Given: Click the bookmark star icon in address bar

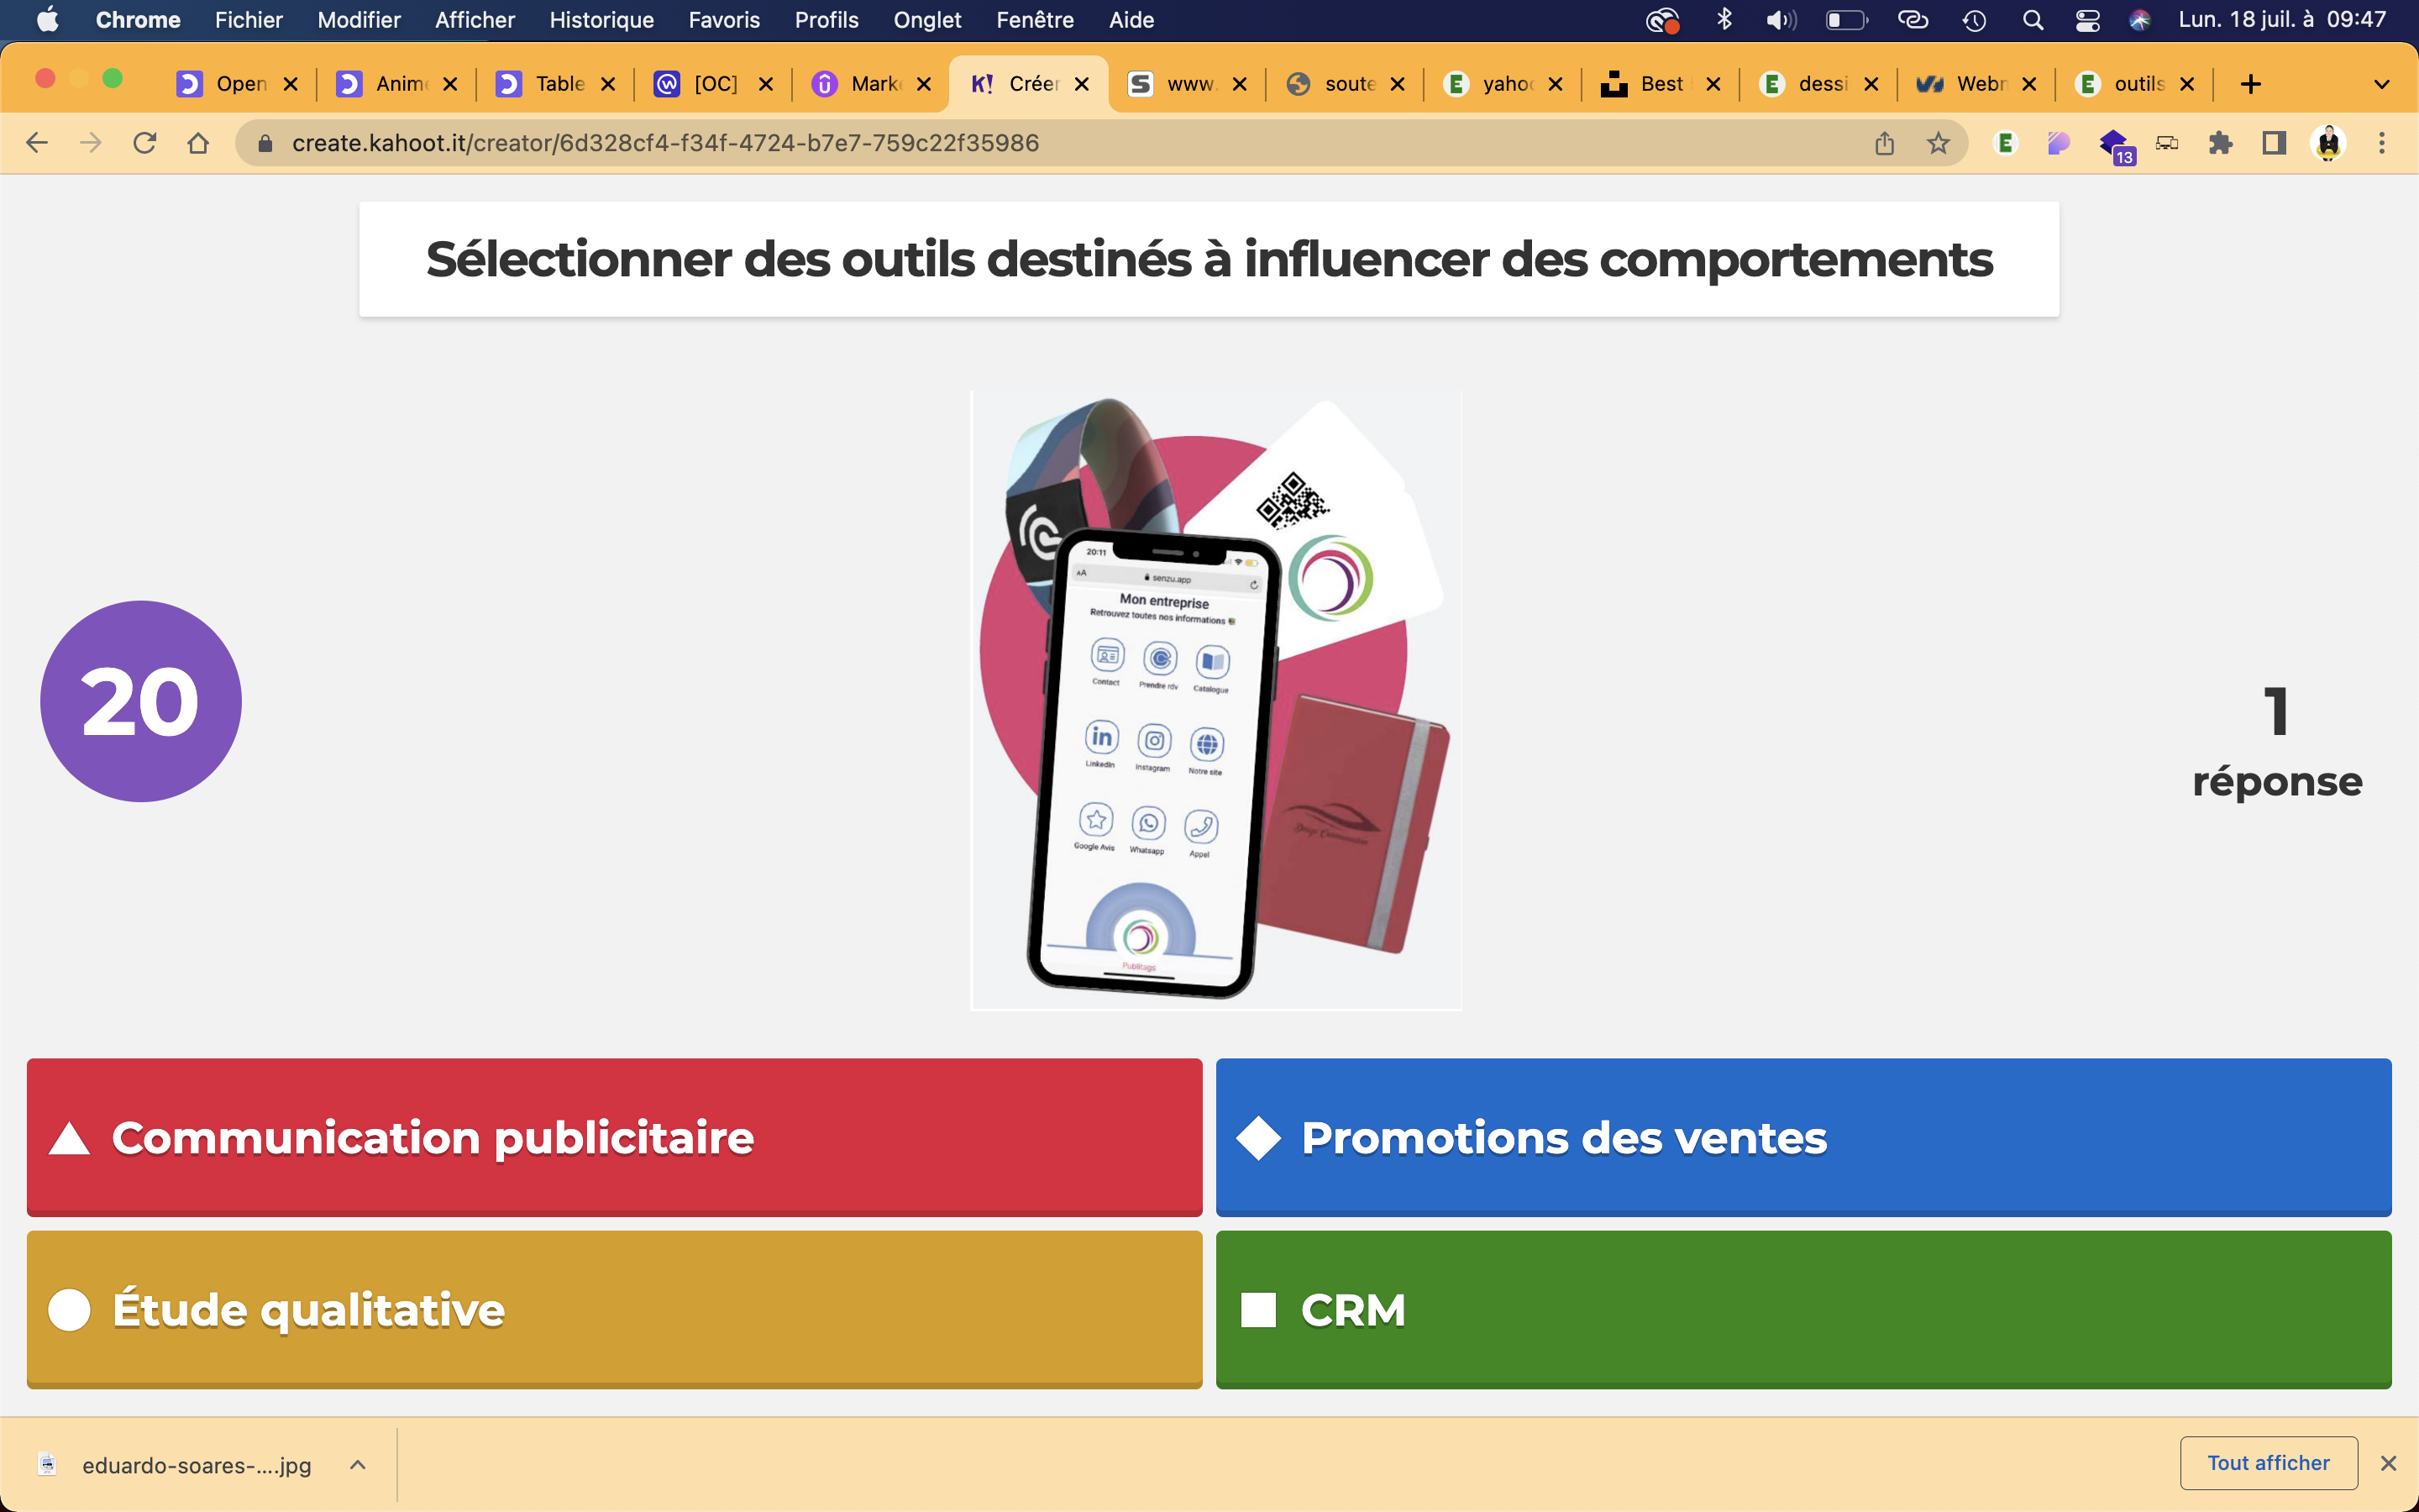Looking at the screenshot, I should pyautogui.click(x=1939, y=144).
